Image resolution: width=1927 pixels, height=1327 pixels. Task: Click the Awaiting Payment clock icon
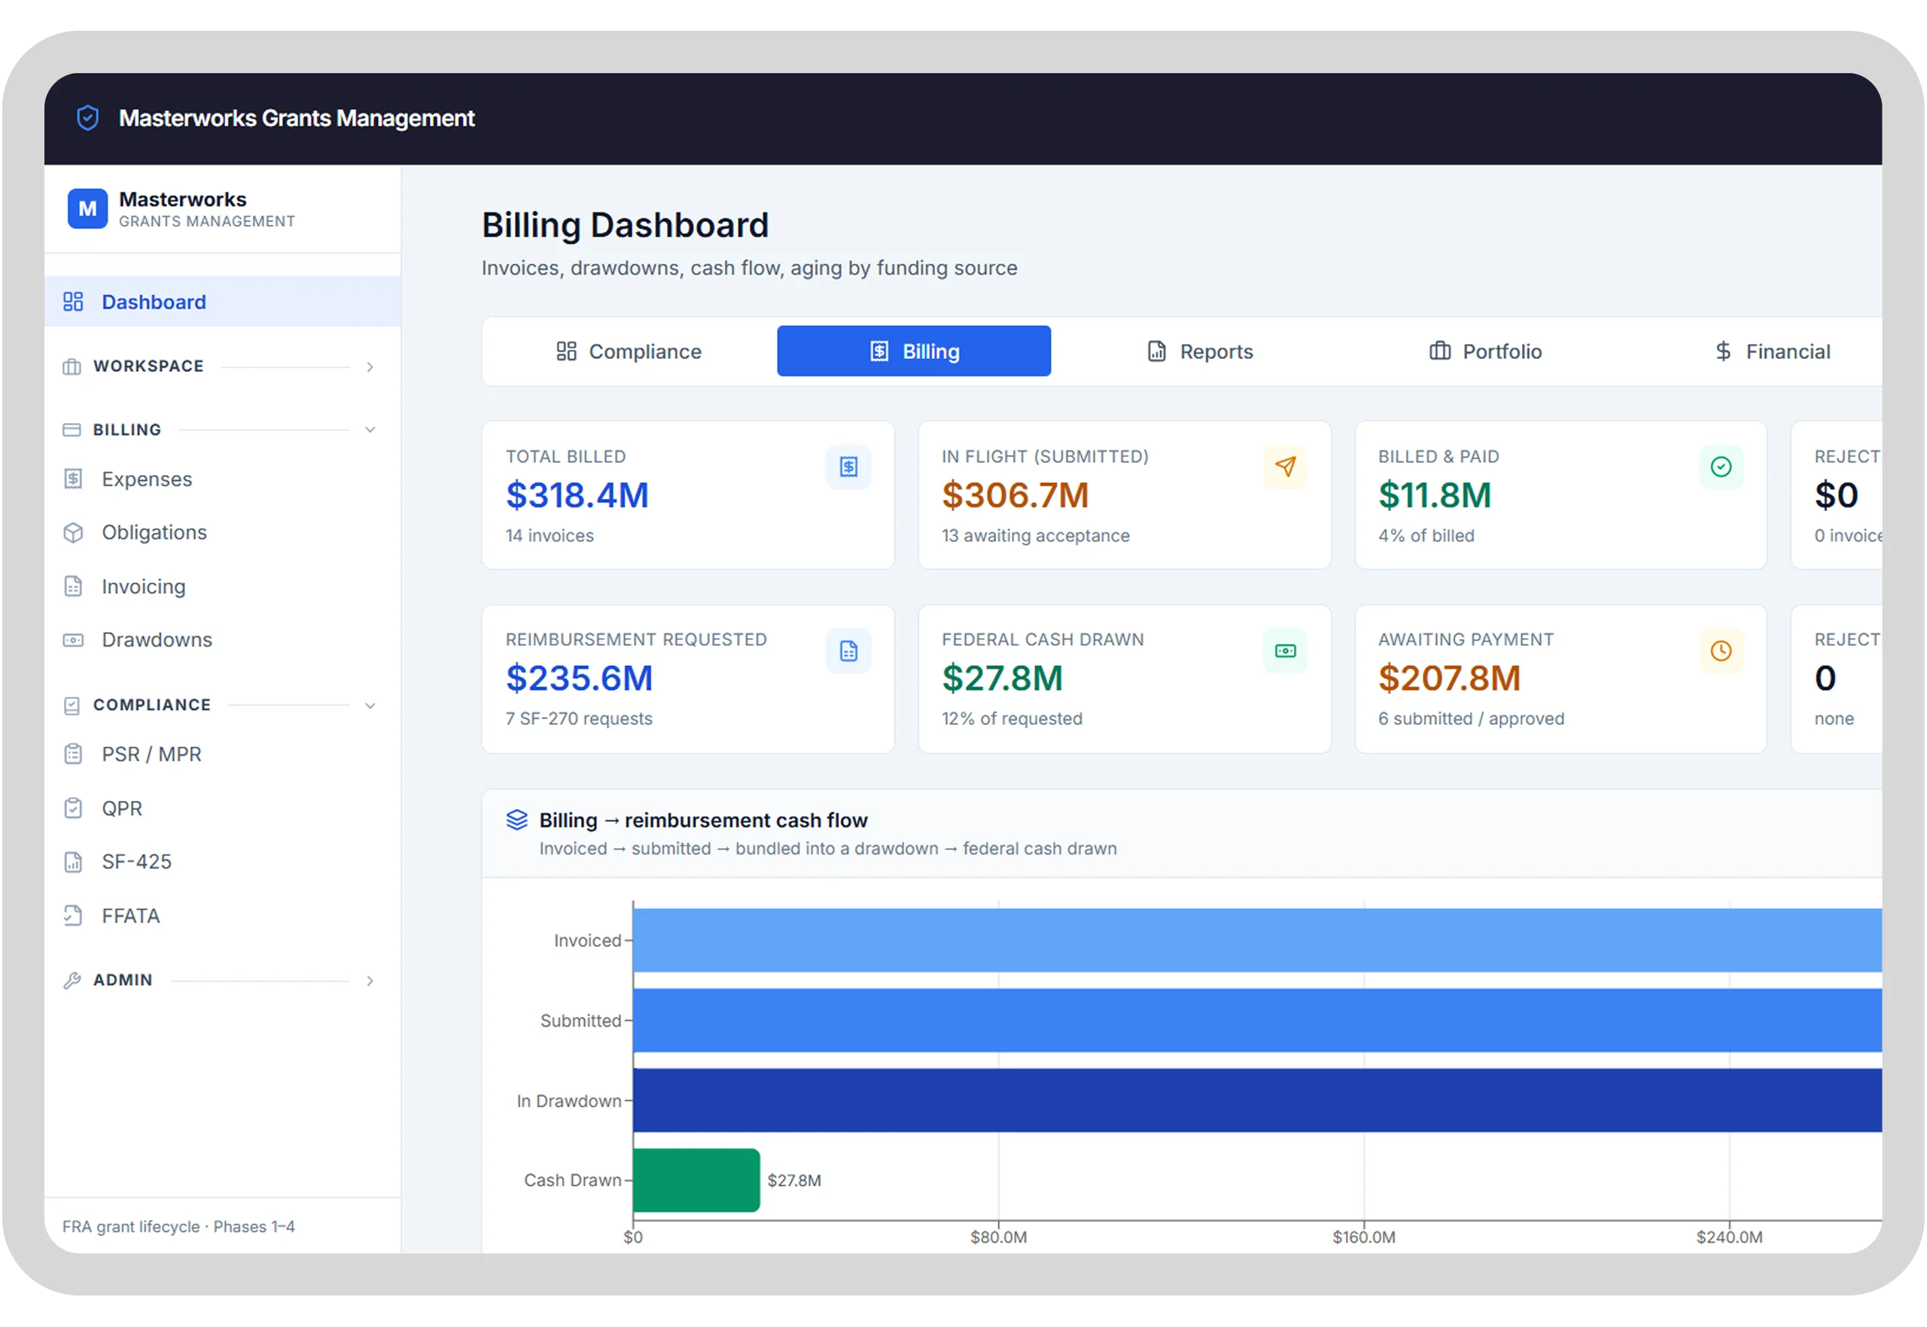(x=1720, y=651)
